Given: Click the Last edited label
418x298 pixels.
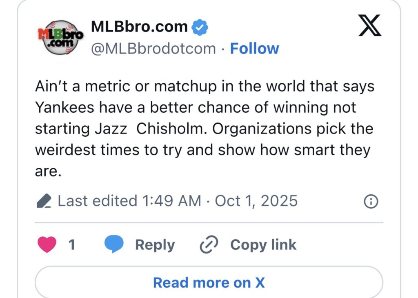Looking at the screenshot, I should click(97, 201).
